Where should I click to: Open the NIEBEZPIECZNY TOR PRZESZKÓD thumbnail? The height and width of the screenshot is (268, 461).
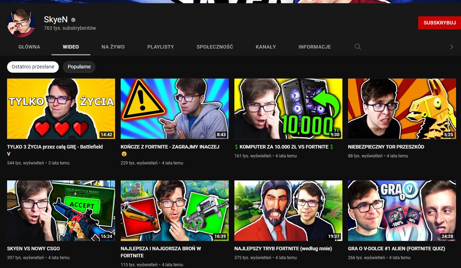coord(402,109)
